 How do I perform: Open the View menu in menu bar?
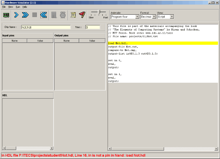(11, 7)
